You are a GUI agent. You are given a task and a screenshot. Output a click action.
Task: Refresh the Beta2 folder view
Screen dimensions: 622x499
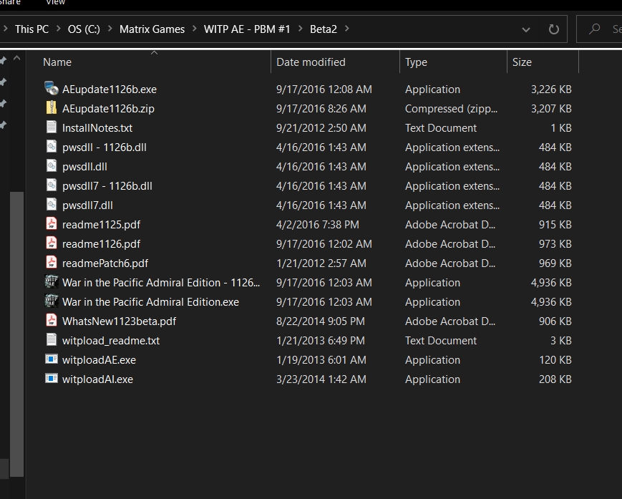click(x=553, y=29)
